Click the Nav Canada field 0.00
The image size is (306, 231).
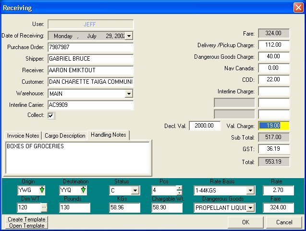pos(274,68)
